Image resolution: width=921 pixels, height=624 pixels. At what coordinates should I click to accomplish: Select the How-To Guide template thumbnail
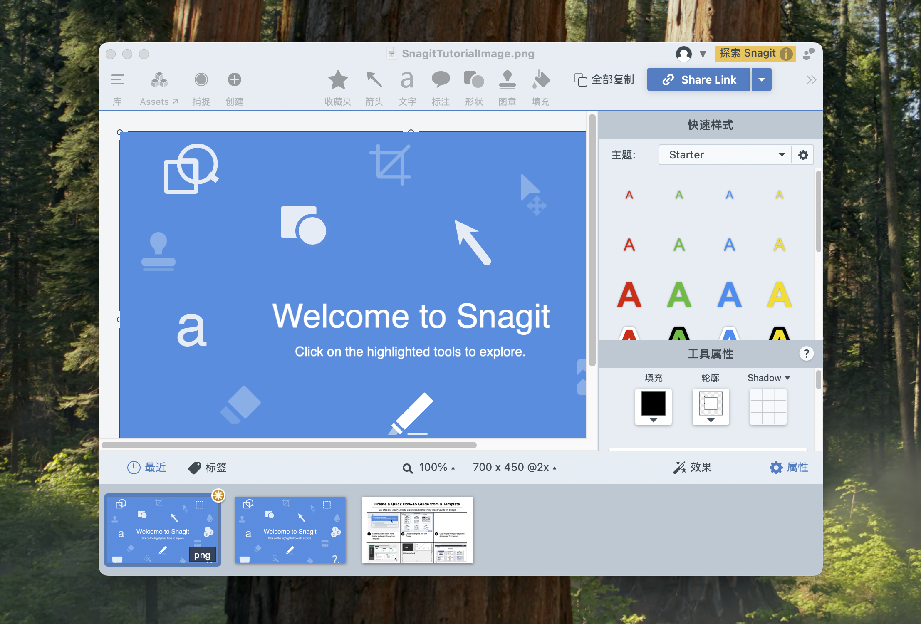[x=417, y=530]
